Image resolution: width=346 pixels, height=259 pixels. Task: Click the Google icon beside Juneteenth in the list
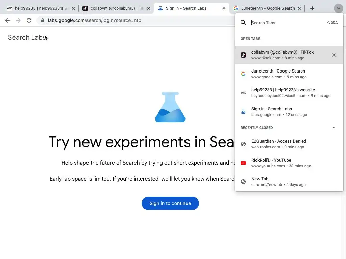pyautogui.click(x=243, y=74)
